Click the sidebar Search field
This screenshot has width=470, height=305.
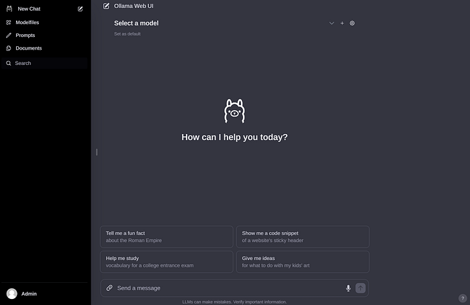coord(44,63)
